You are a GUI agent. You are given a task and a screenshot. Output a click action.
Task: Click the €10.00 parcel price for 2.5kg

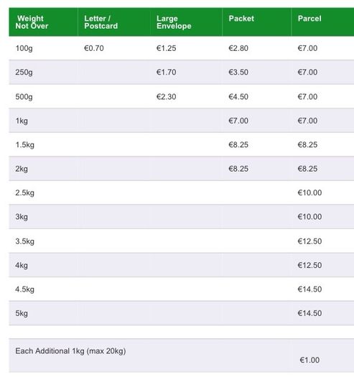[x=309, y=192]
